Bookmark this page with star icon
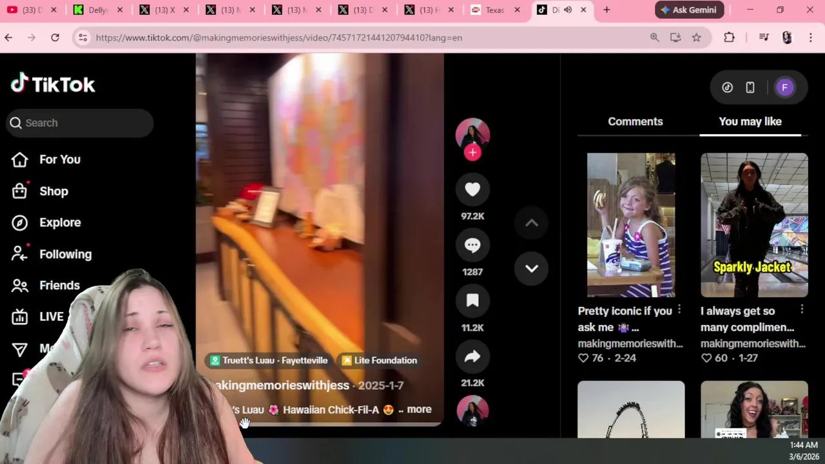Screen dimensions: 825x464 tap(696, 37)
